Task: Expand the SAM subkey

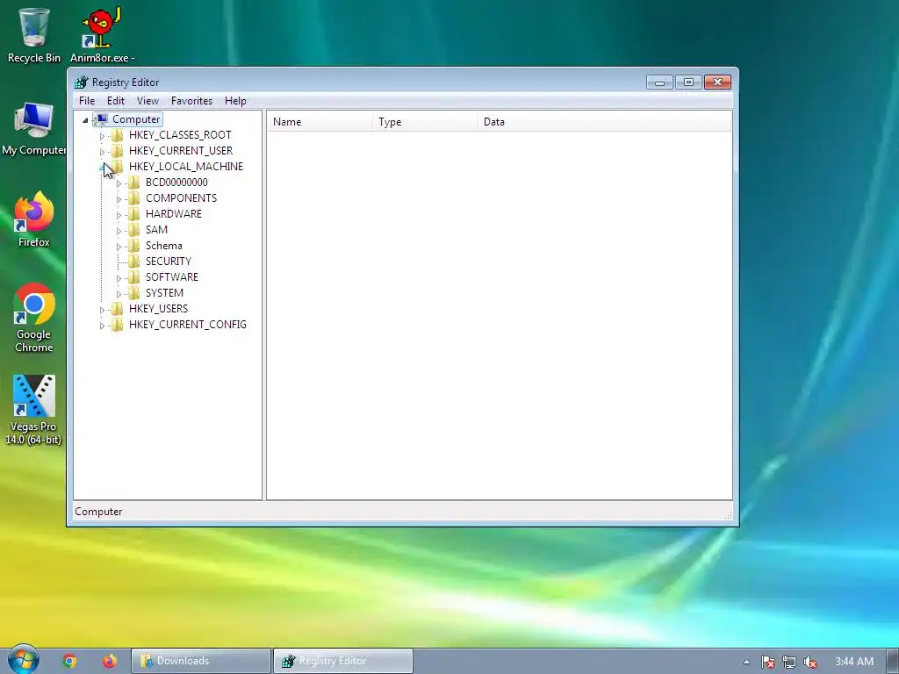Action: pos(119,231)
